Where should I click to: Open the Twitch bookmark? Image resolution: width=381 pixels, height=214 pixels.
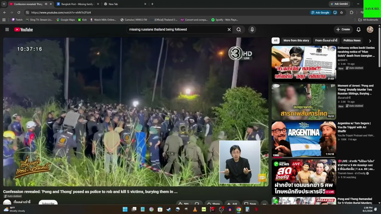(x=17, y=20)
